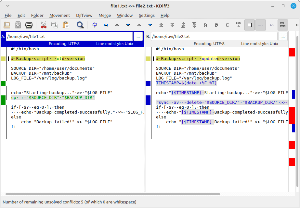300x208 pixels.
Task: Select lines from A toolbar button
Action: click(x=205, y=25)
